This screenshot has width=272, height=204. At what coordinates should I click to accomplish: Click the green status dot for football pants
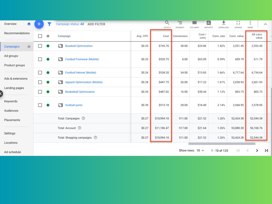(x=48, y=105)
